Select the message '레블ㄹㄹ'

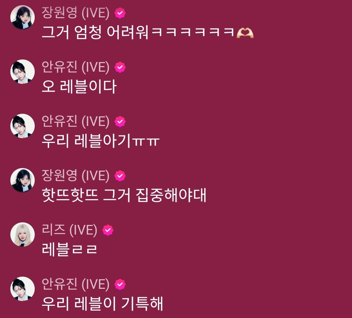click(69, 250)
